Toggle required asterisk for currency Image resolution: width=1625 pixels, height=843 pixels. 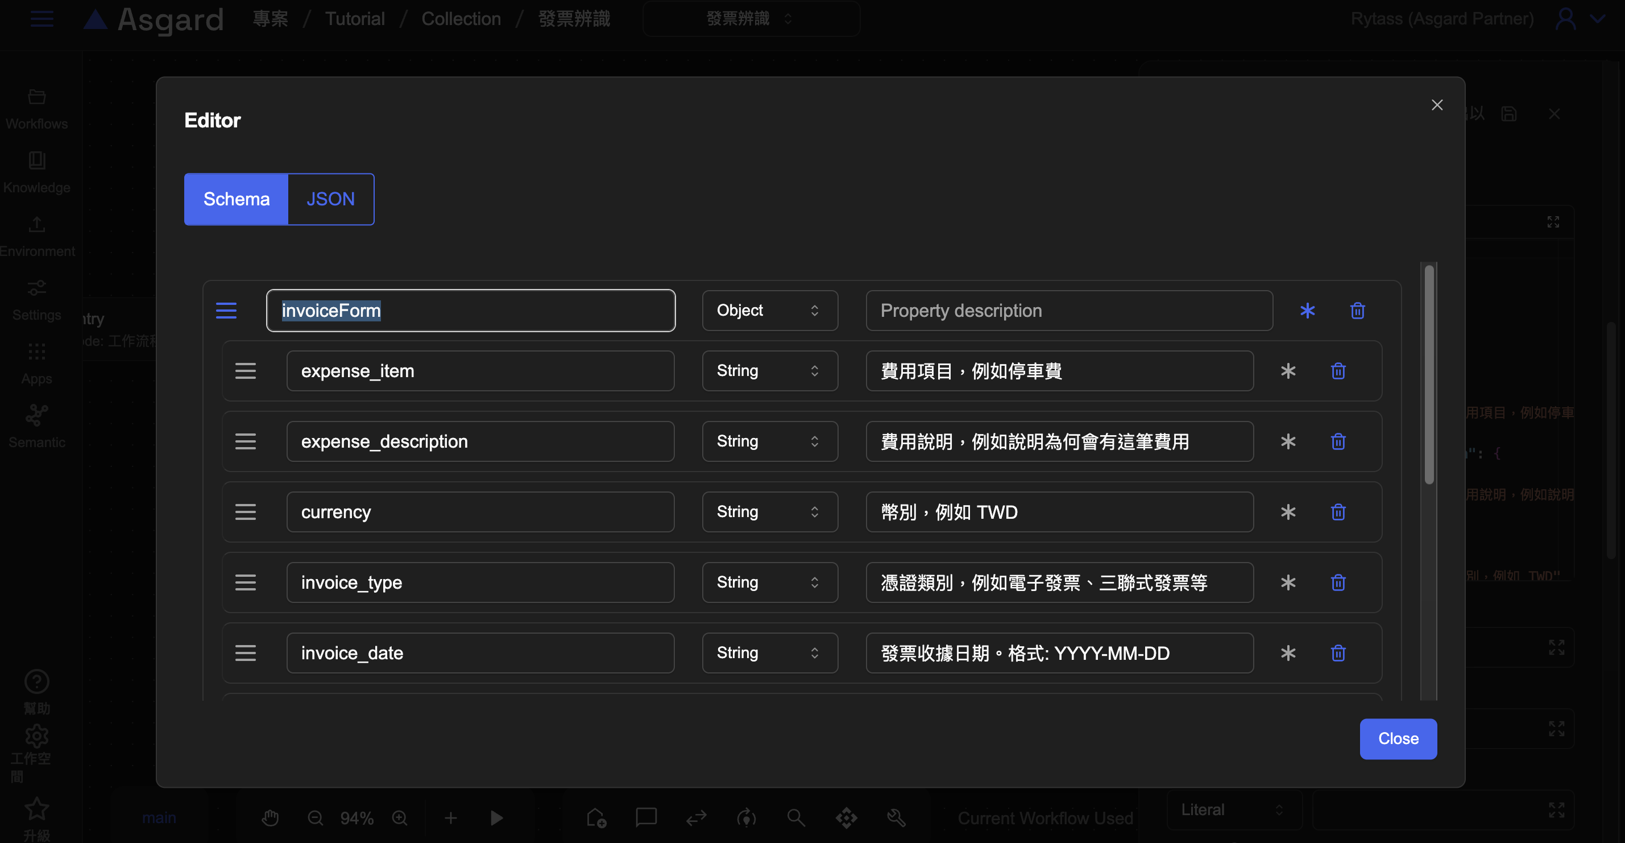click(1288, 512)
